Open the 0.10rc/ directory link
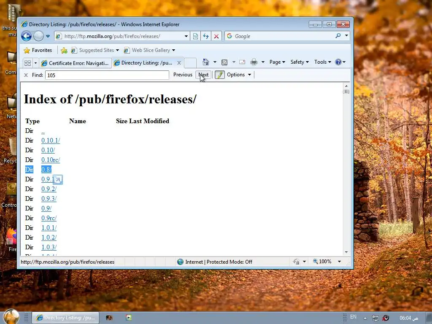The width and height of the screenshot is (432, 324). click(51, 160)
